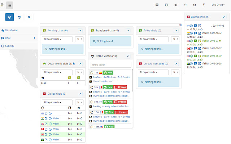Image resolution: width=231 pixels, height=144 pixels.
Task: Open Settings in the left sidebar
Action: tap(9, 46)
